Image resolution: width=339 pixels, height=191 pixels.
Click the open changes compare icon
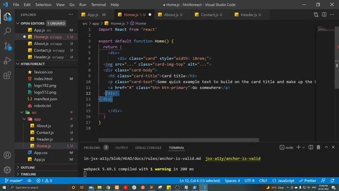point(316,14)
